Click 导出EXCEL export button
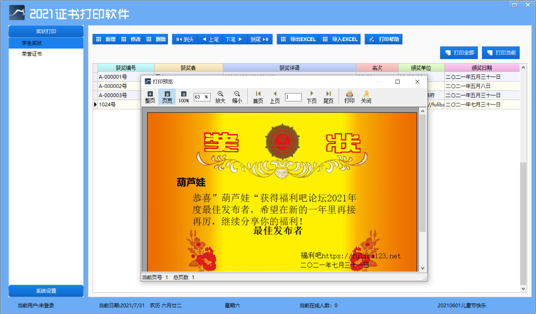536x314 pixels. click(298, 39)
